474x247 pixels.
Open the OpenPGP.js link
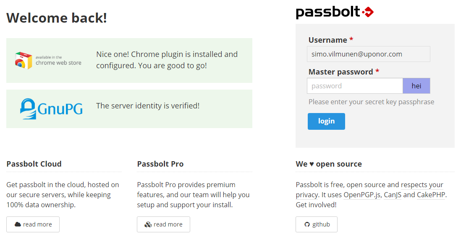(362, 195)
